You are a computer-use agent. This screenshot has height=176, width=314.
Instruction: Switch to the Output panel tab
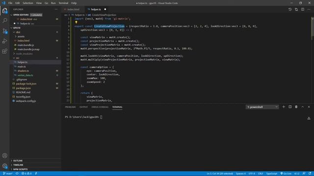coord(83,107)
